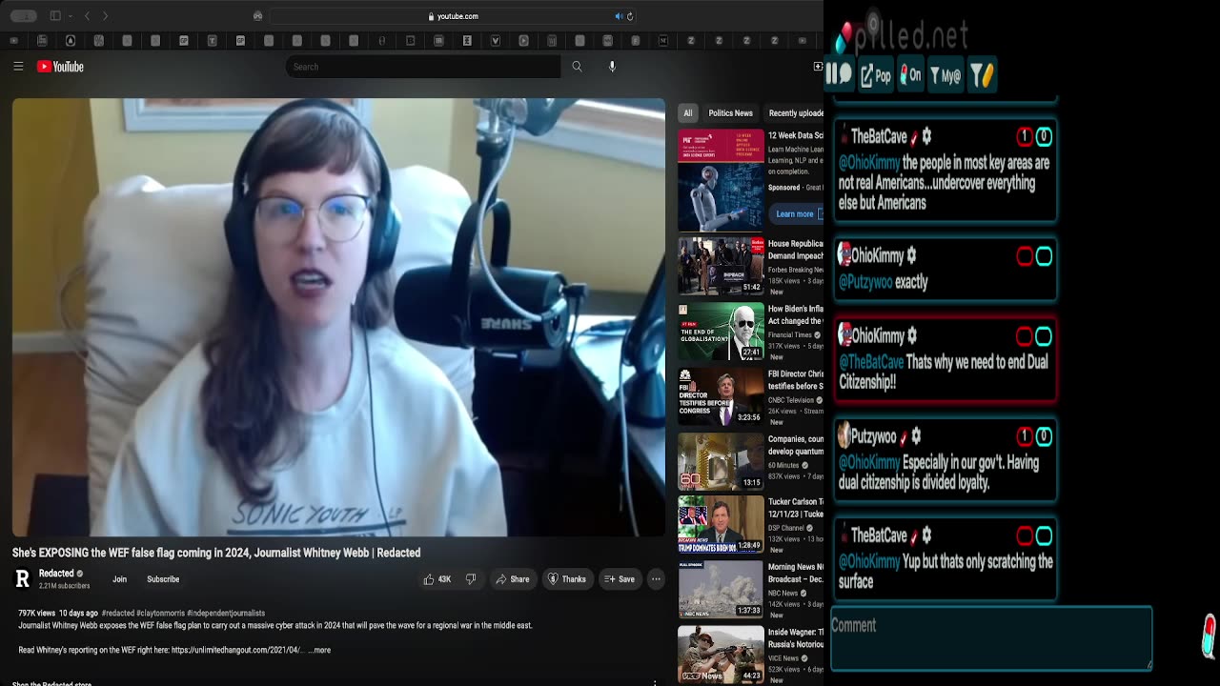The image size is (1220, 686).
Task: Open the NBC Morning News Now thumbnail
Action: click(x=721, y=590)
